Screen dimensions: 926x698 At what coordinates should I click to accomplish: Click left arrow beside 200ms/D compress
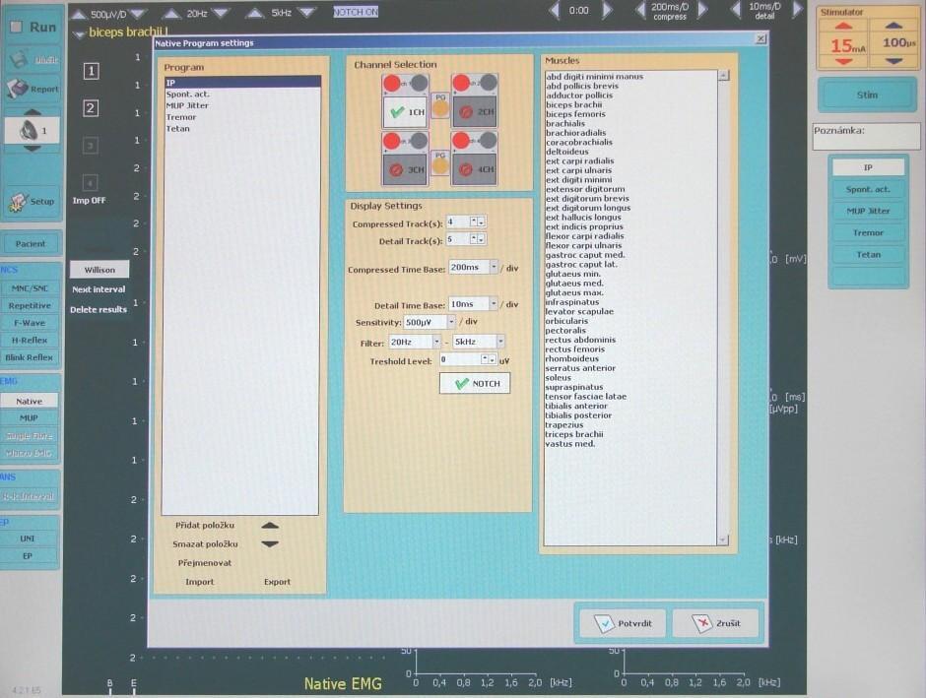coord(640,10)
